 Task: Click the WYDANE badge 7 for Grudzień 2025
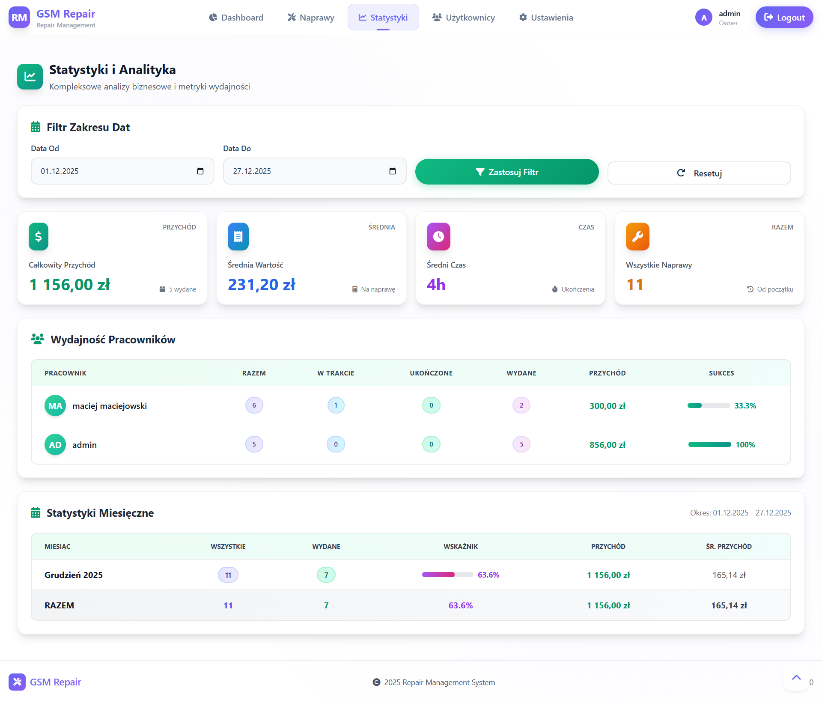326,575
